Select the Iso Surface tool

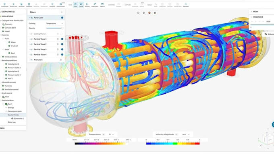[21, 5]
